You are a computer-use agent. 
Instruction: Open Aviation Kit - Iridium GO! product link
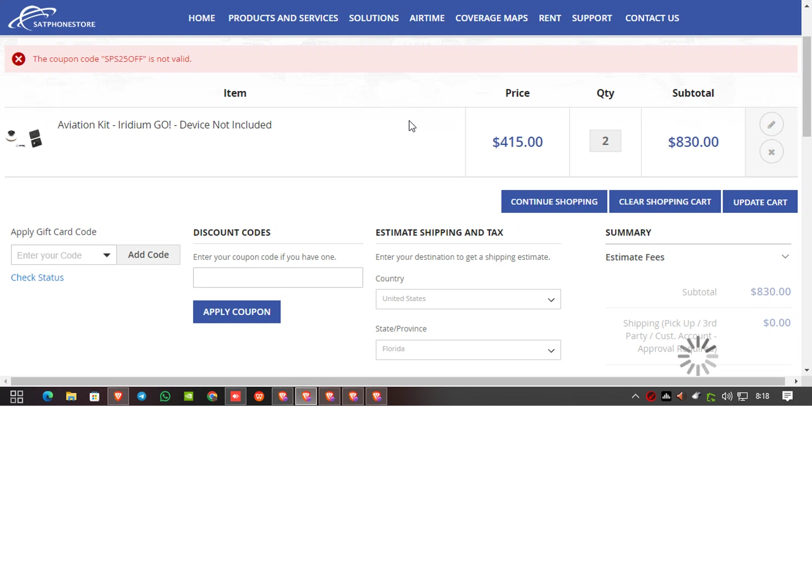click(x=165, y=125)
